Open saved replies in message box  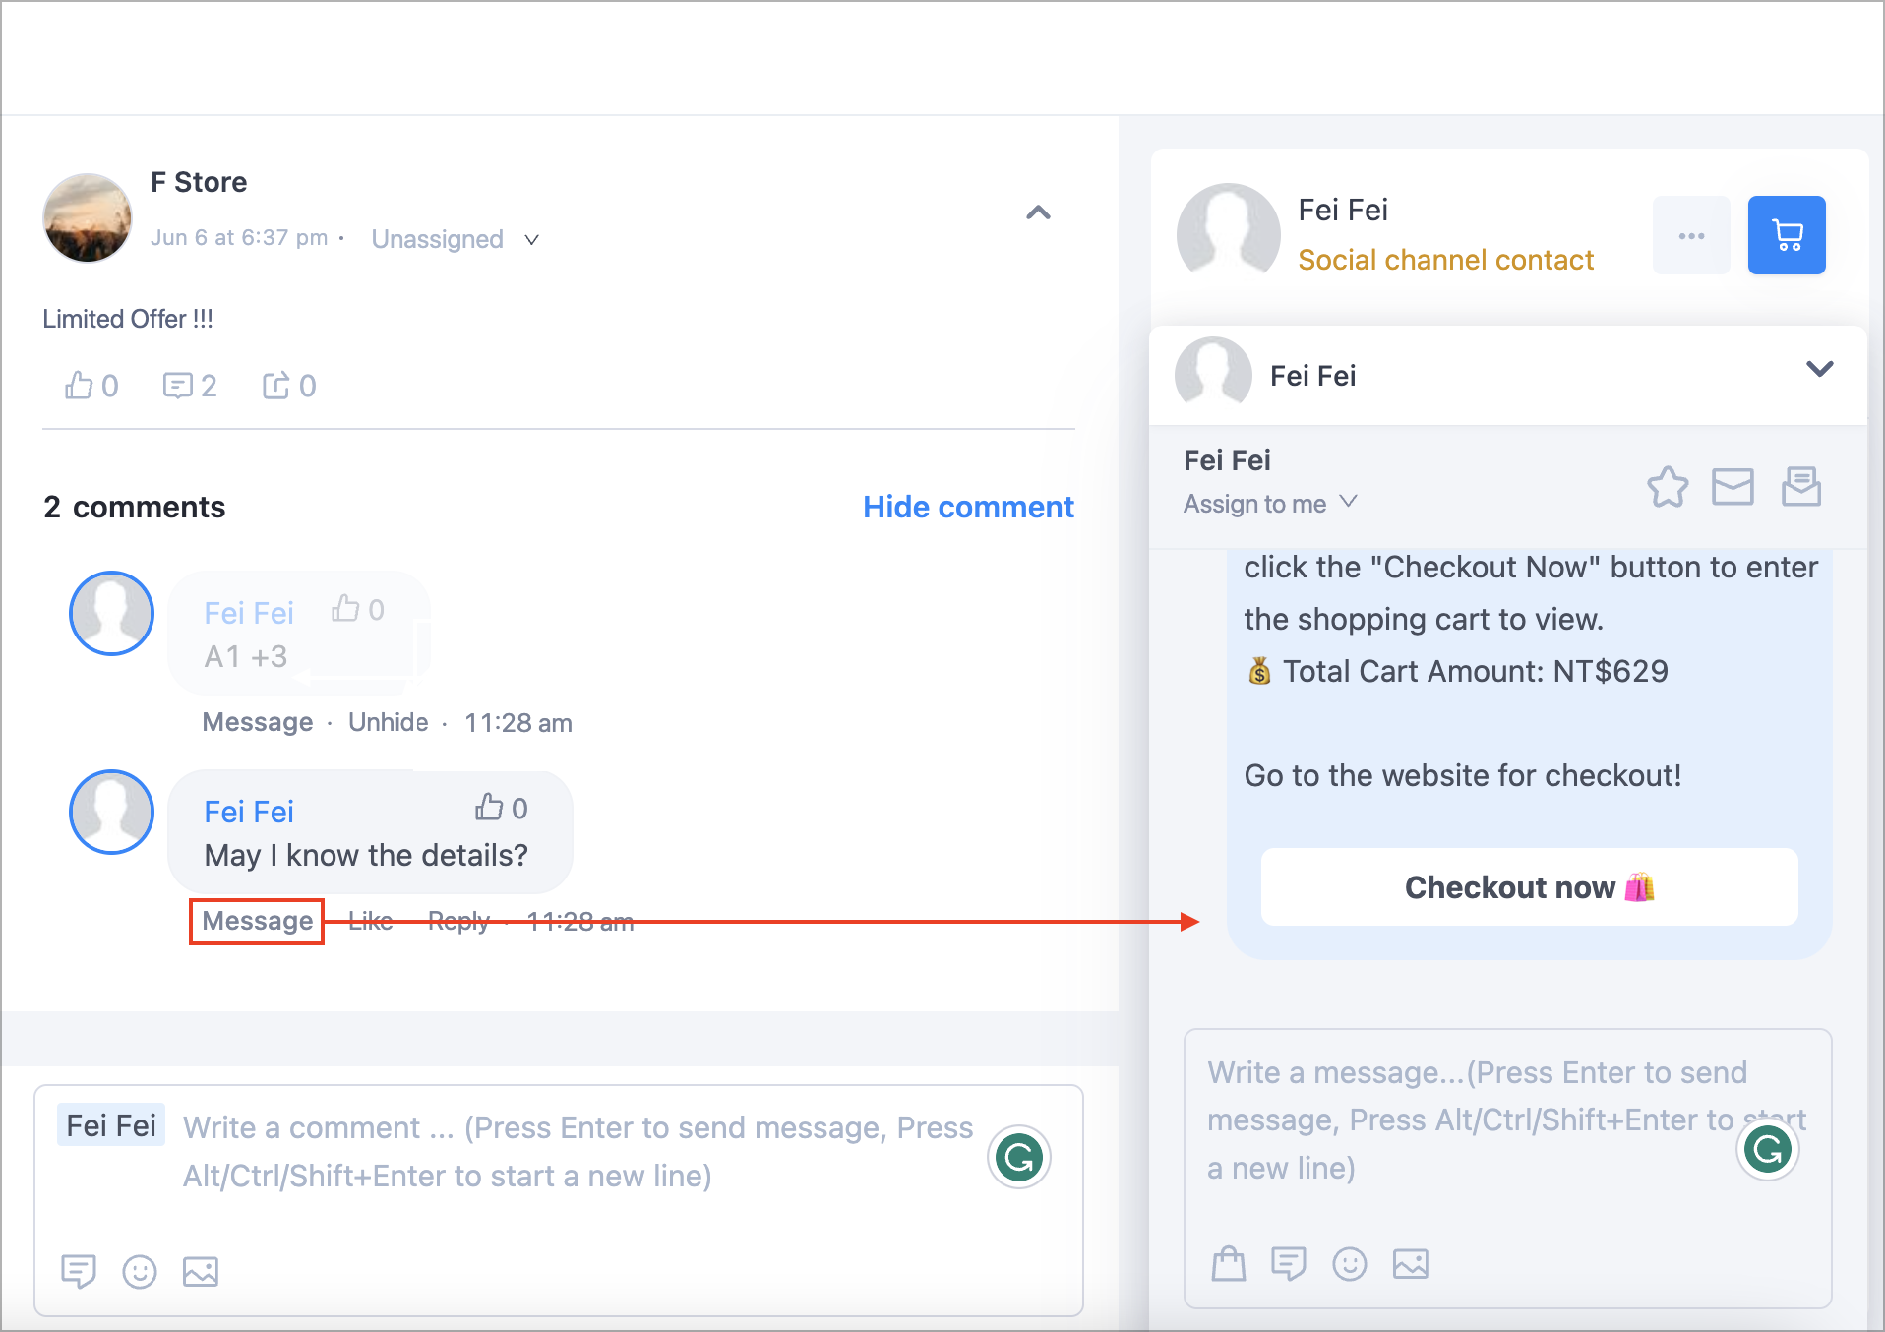point(1289,1263)
